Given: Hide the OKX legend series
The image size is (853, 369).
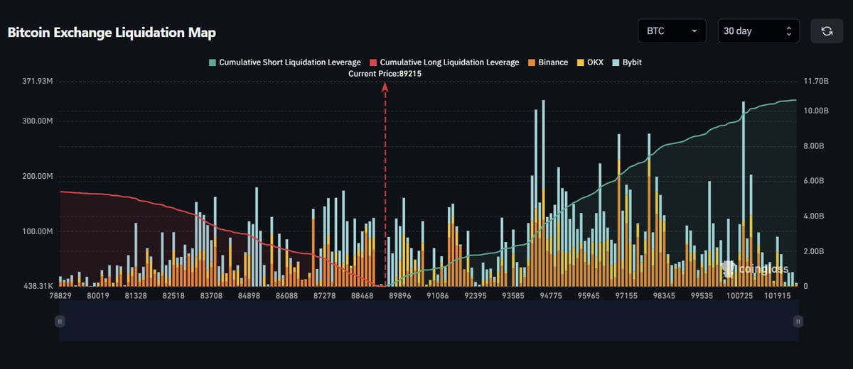Looking at the screenshot, I should [595, 62].
